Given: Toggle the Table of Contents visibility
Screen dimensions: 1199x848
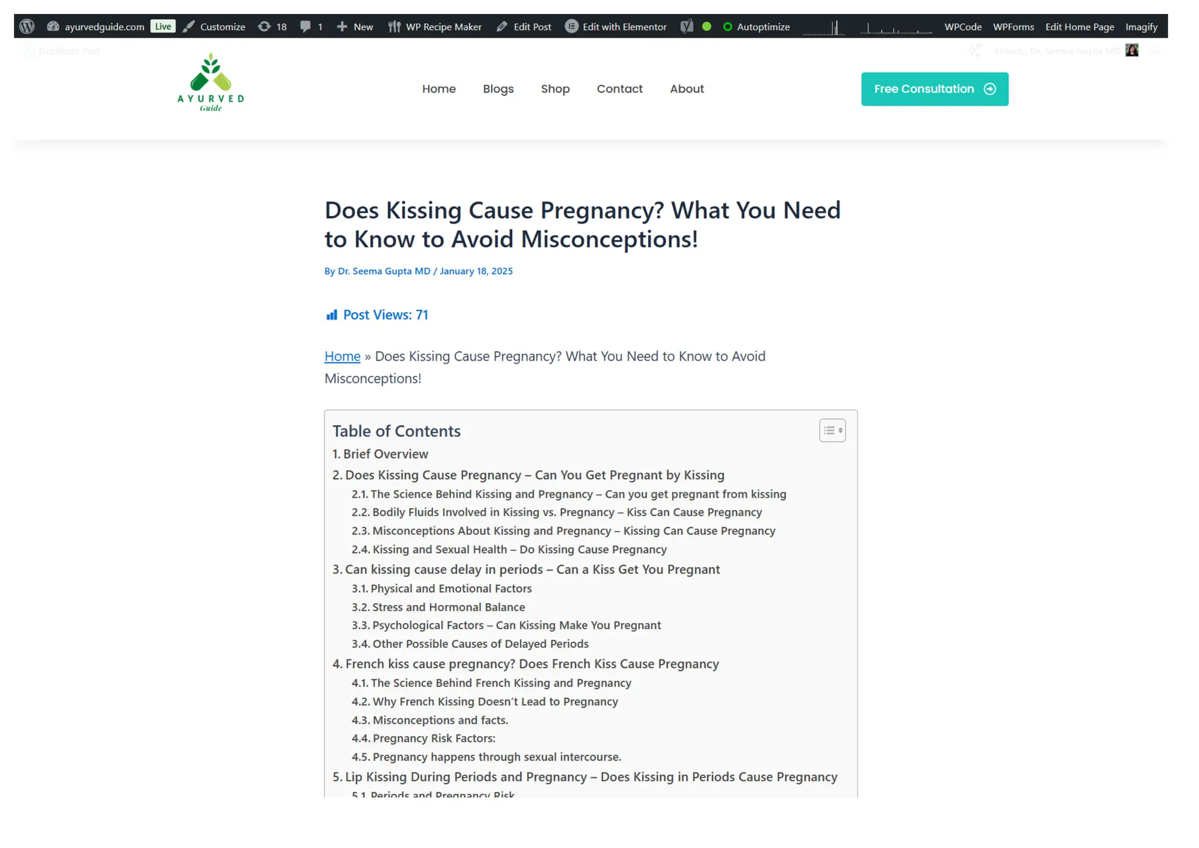Looking at the screenshot, I should tap(832, 430).
